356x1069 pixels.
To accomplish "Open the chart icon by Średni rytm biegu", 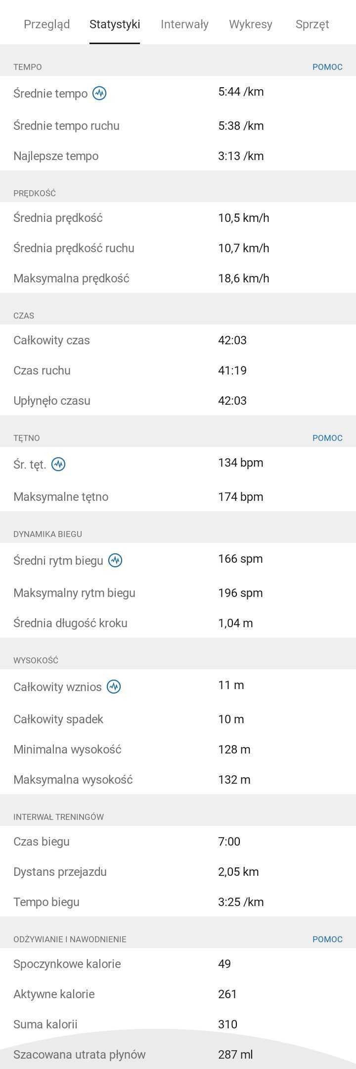I will point(115,560).
